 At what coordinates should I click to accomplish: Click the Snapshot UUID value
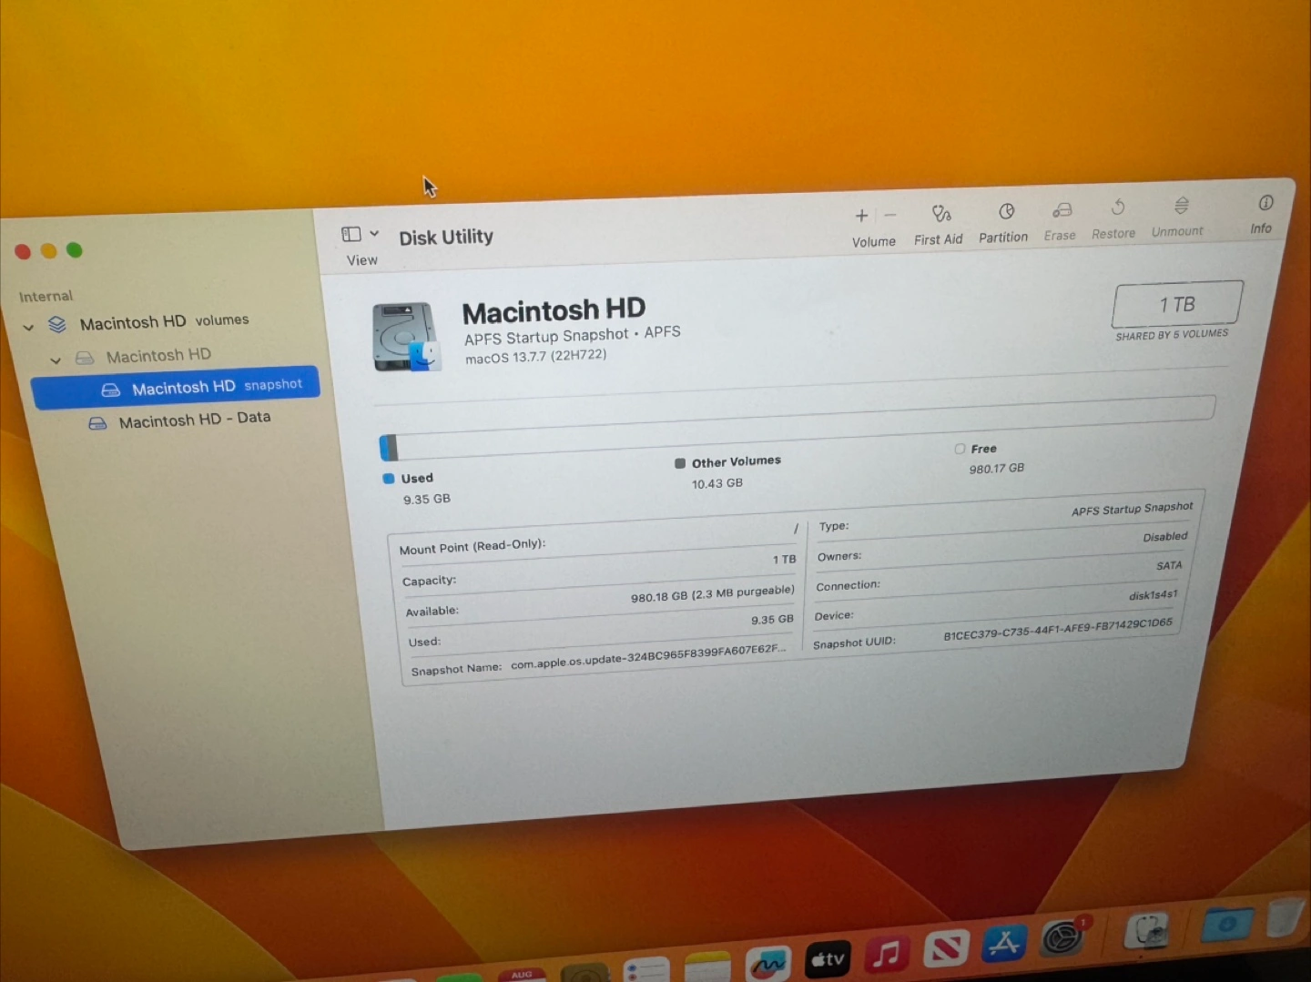tap(1058, 629)
